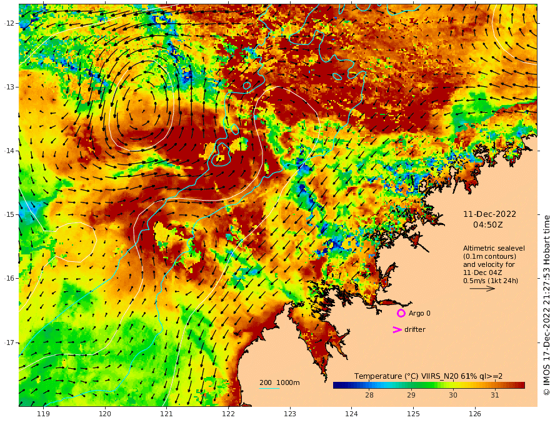The width and height of the screenshot is (550, 425).
Task: Click the temperature color scale bar
Action: tap(429, 385)
